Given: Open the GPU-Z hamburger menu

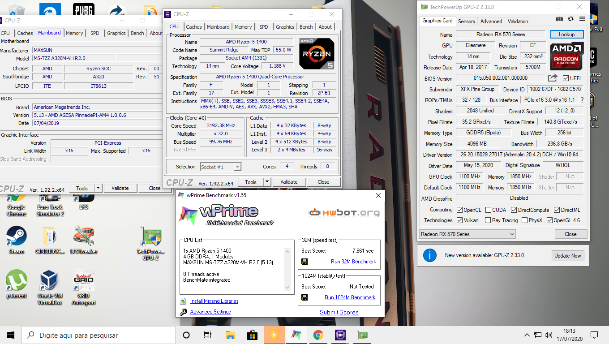Looking at the screenshot, I should point(582,19).
